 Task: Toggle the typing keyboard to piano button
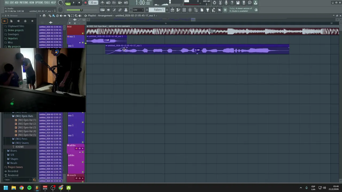102,10
